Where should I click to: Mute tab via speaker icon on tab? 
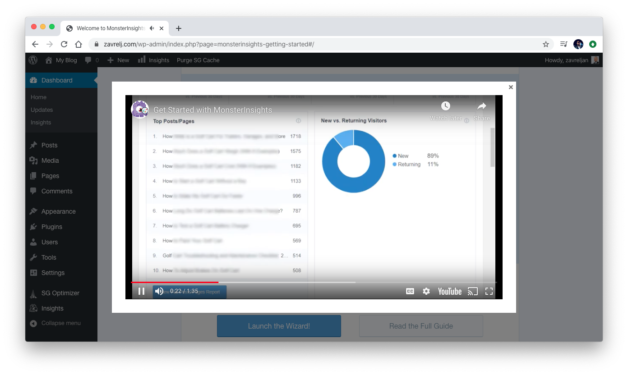tap(152, 28)
